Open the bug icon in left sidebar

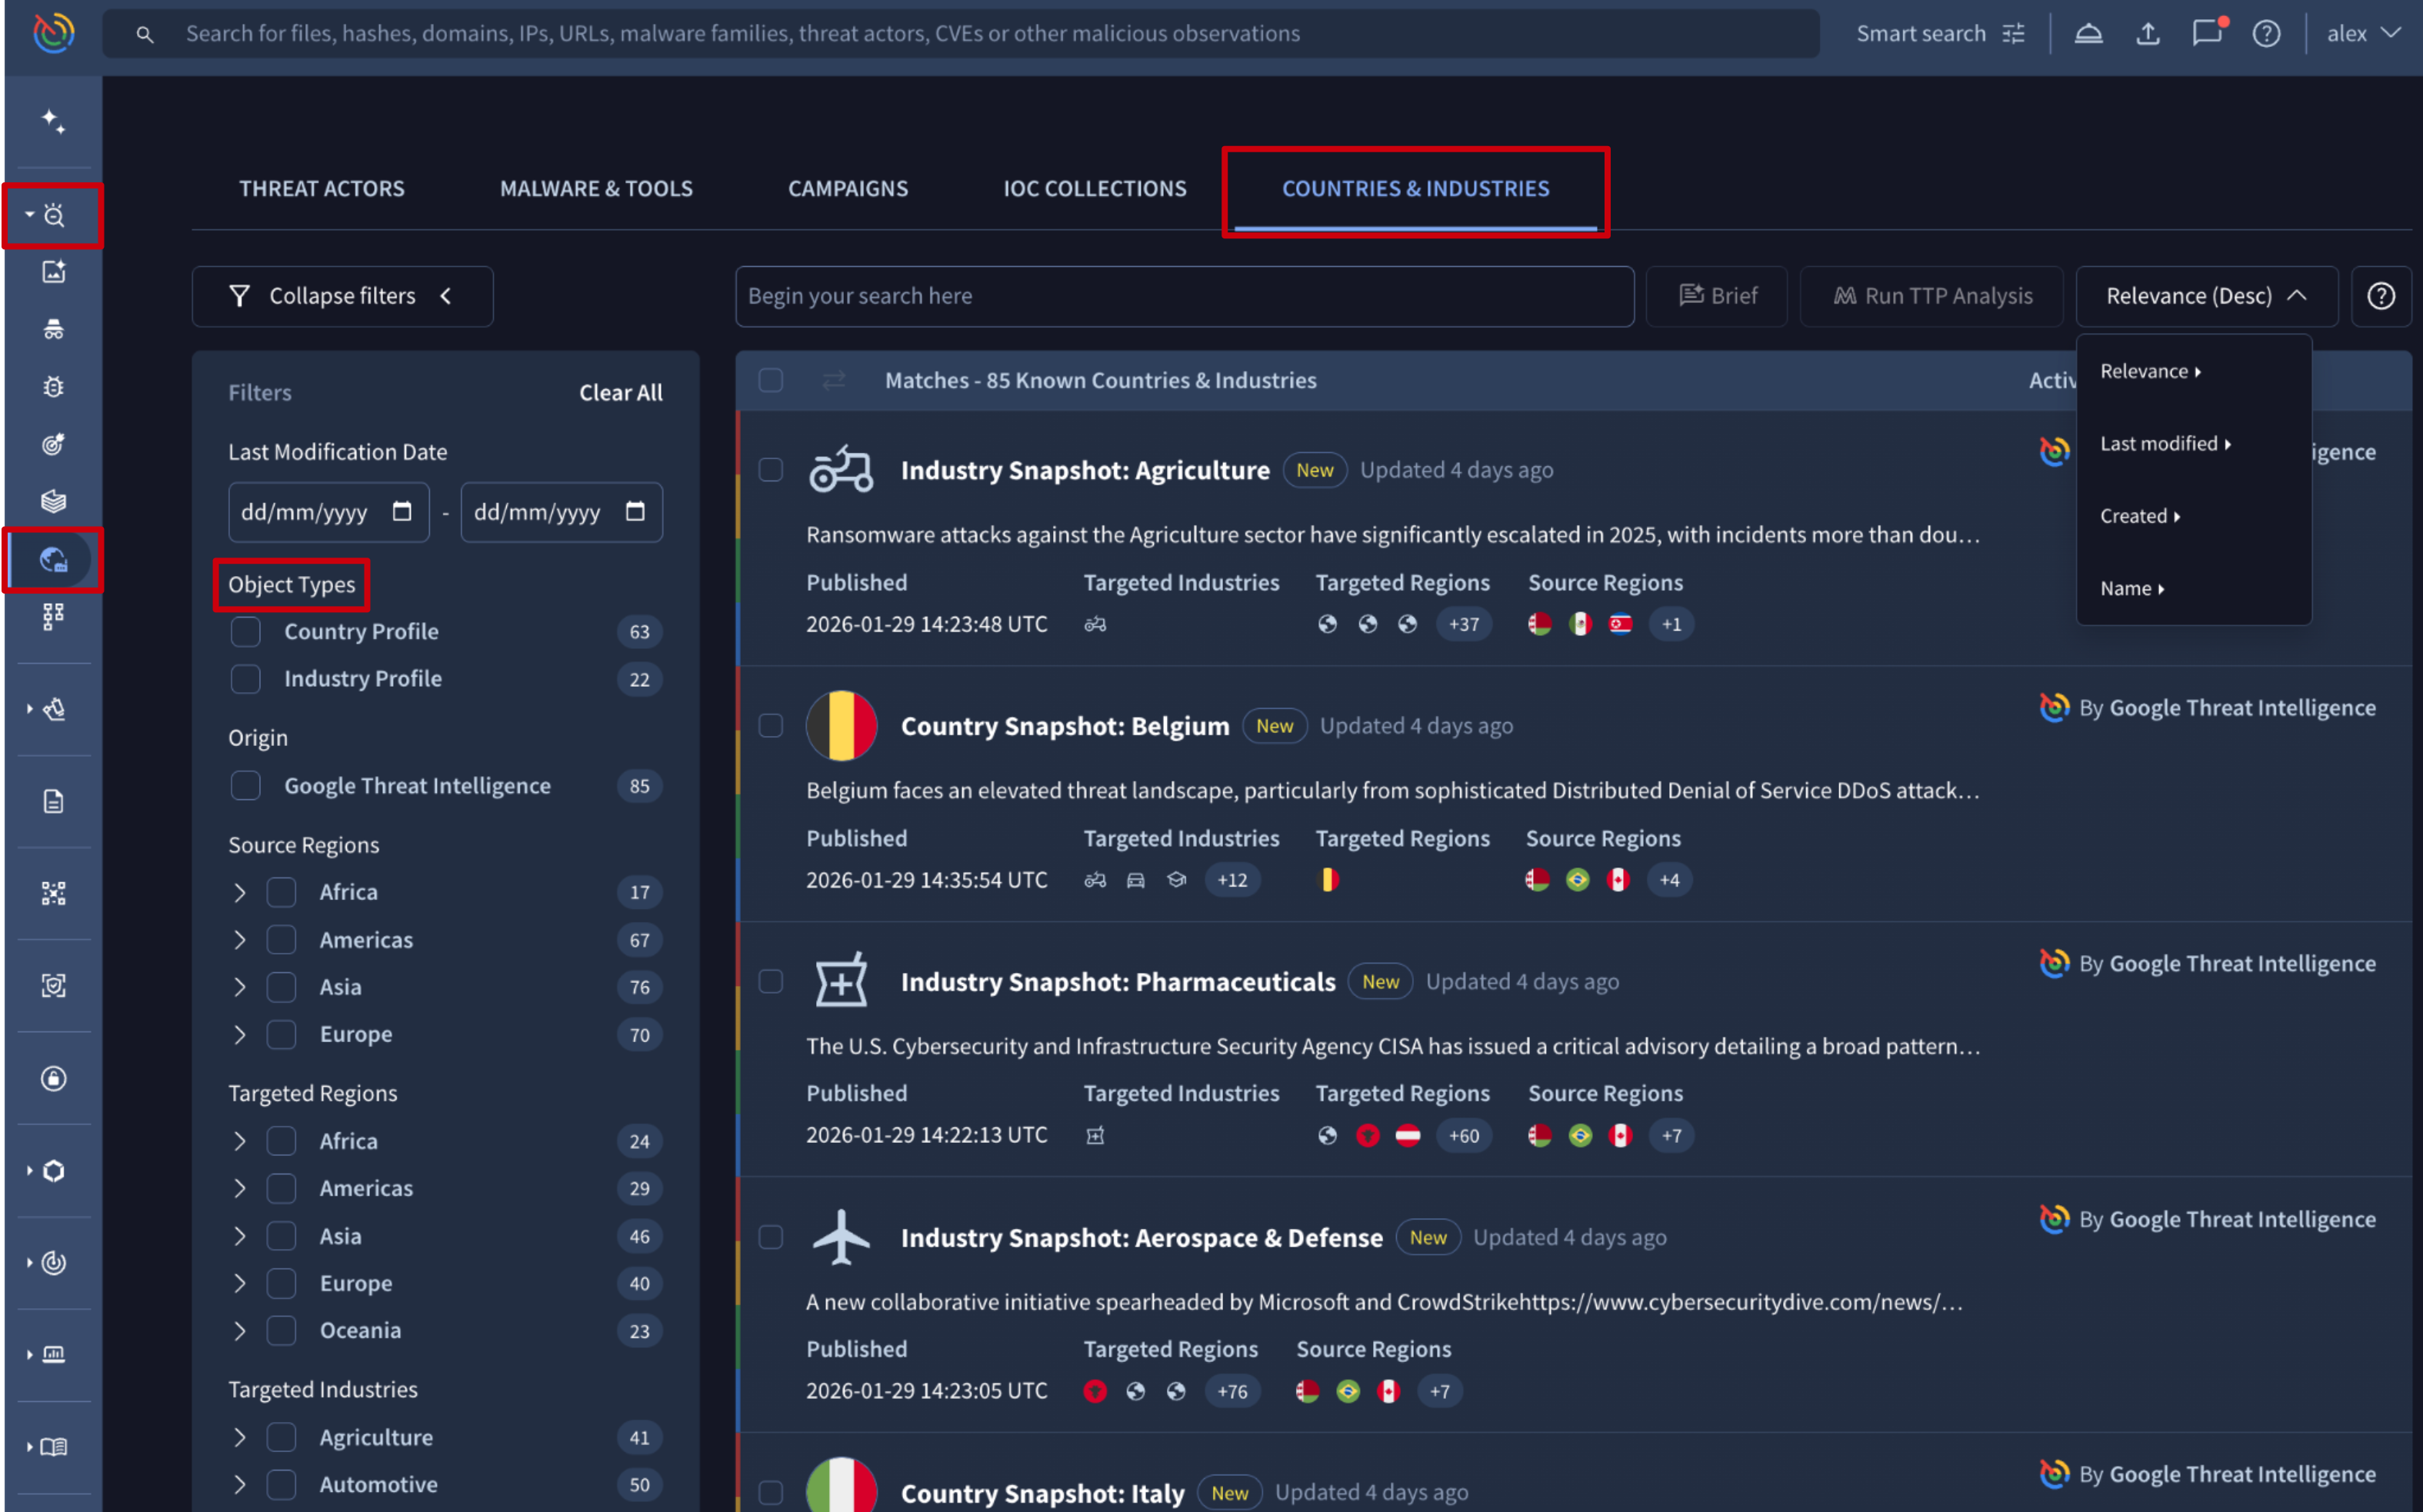[53, 387]
